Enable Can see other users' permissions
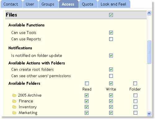 111,76
